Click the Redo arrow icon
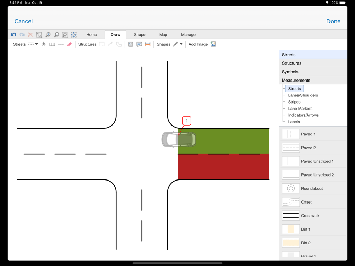Image resolution: width=355 pixels, height=266 pixels. [x=22, y=35]
